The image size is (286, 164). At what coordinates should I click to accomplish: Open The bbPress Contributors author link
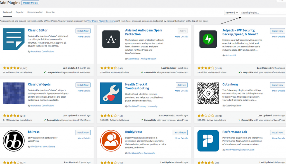(x=43, y=147)
